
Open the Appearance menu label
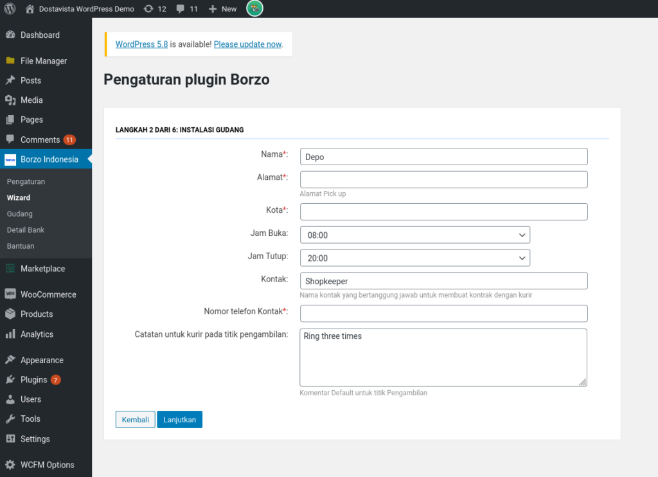(42, 360)
